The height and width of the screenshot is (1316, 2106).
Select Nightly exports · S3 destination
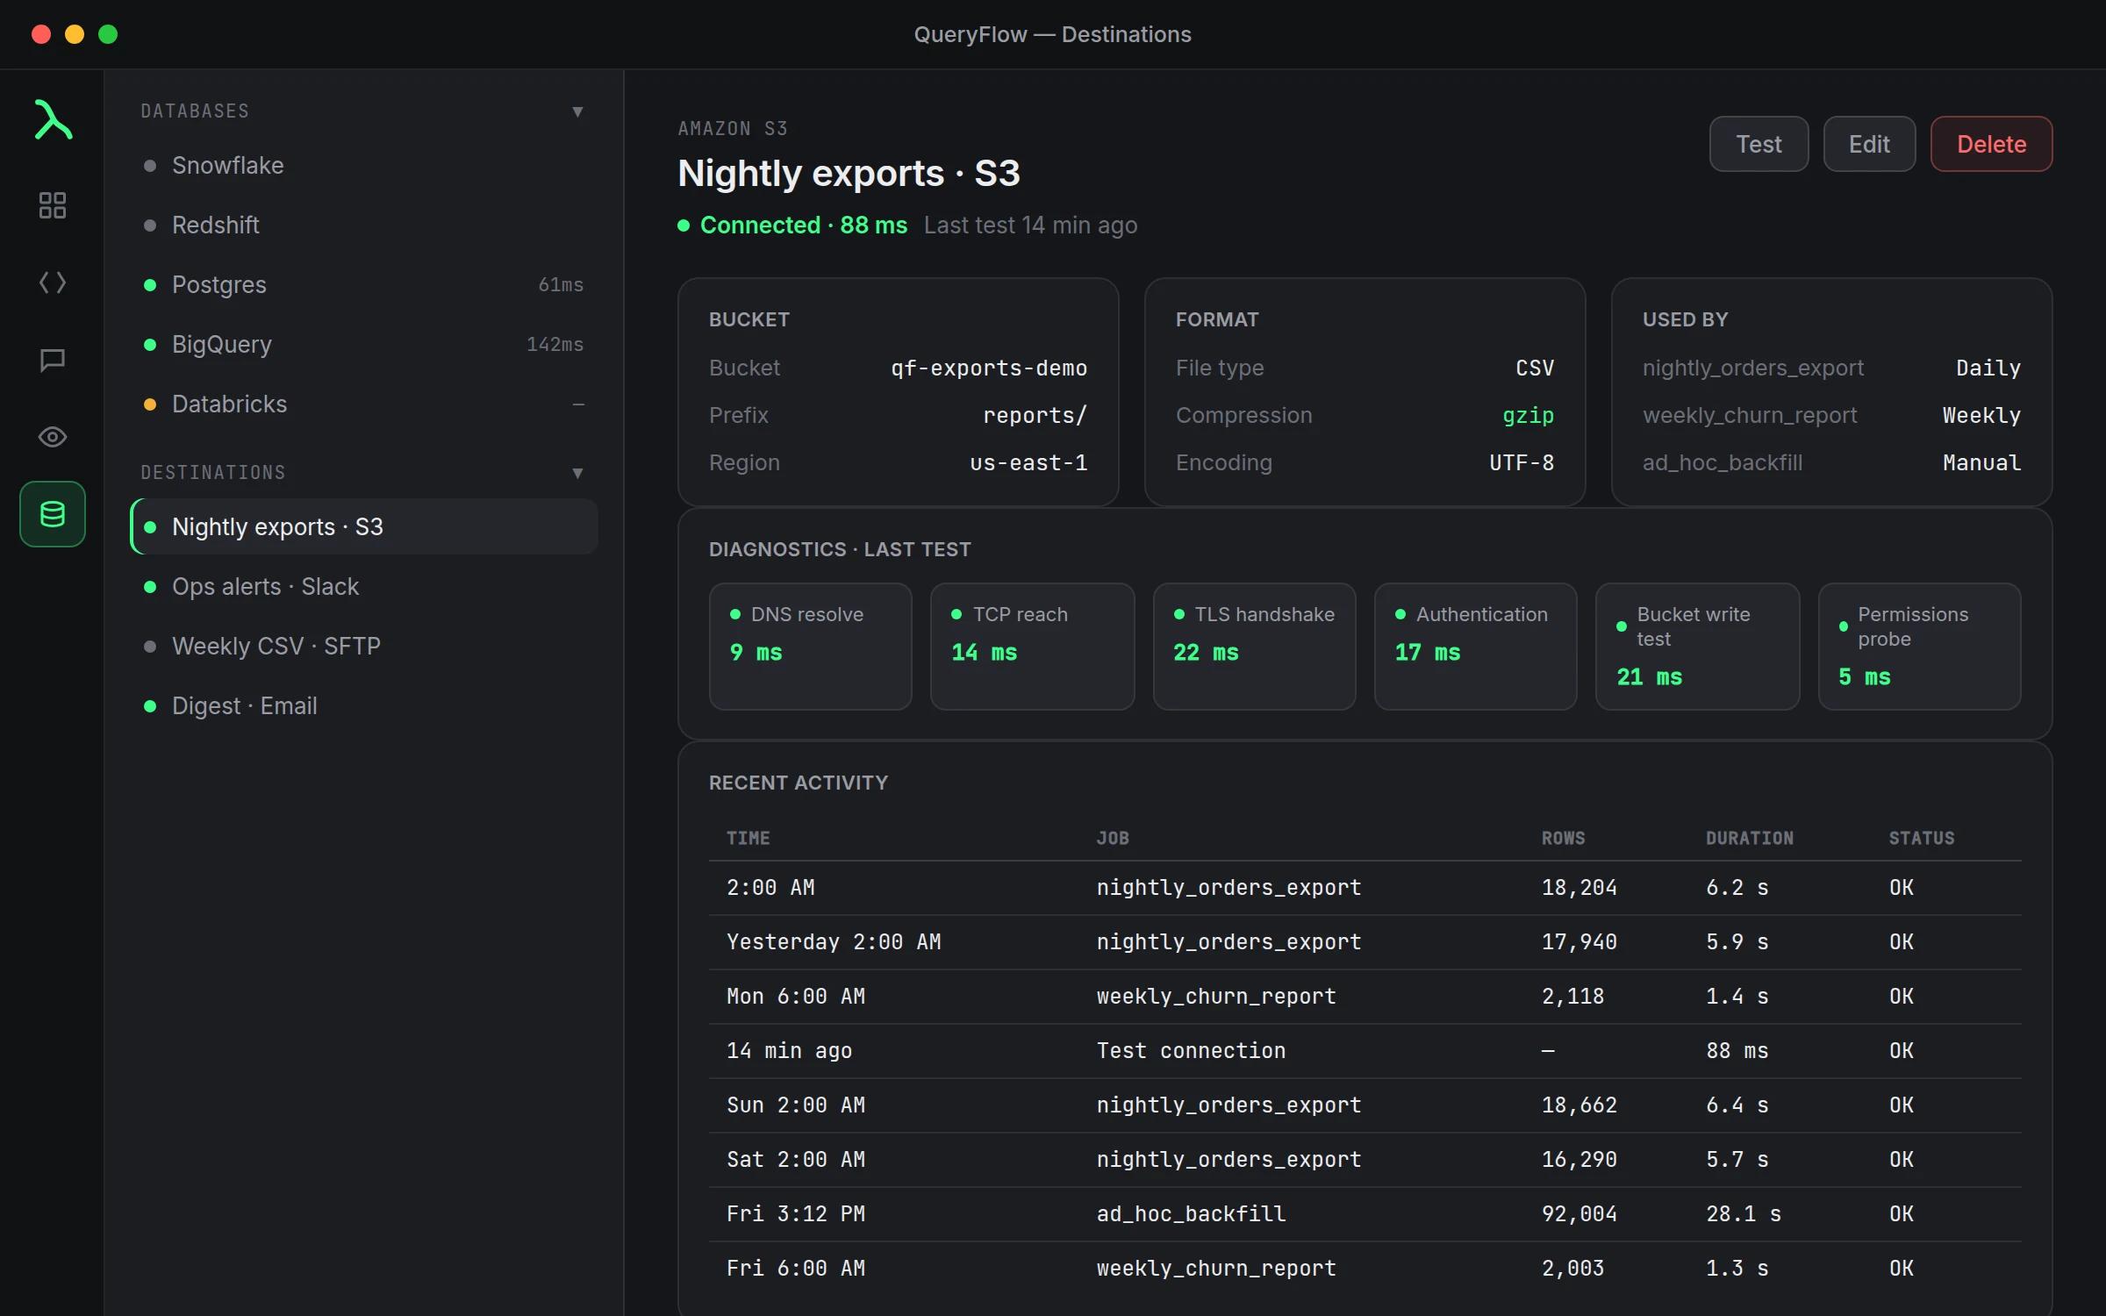[x=364, y=527]
